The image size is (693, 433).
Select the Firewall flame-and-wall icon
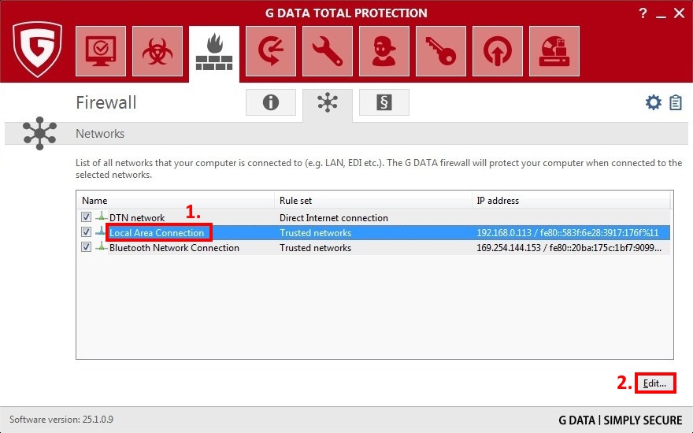tap(214, 53)
